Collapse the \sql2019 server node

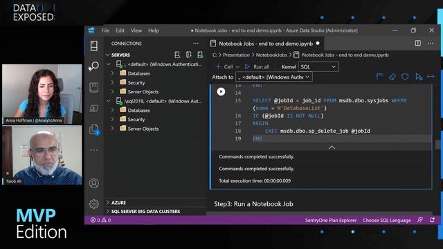(x=109, y=101)
